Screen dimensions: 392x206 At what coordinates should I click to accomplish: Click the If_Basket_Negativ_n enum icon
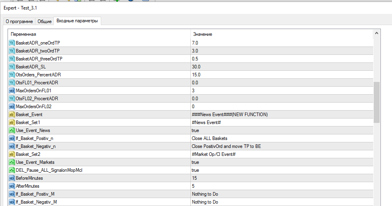point(12,146)
